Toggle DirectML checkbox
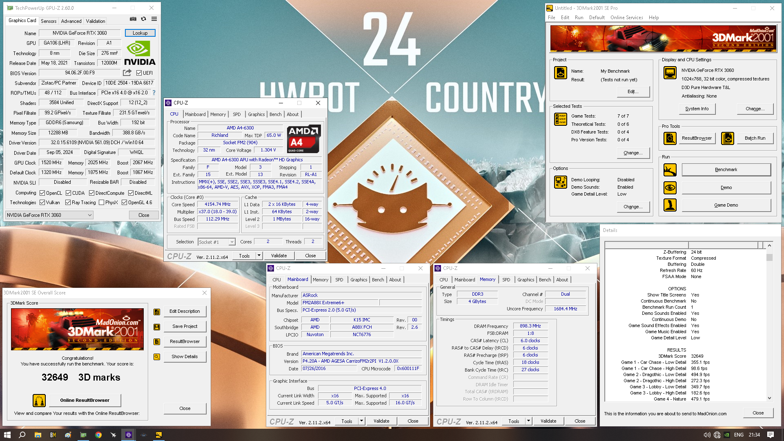The height and width of the screenshot is (441, 784). coord(131,193)
